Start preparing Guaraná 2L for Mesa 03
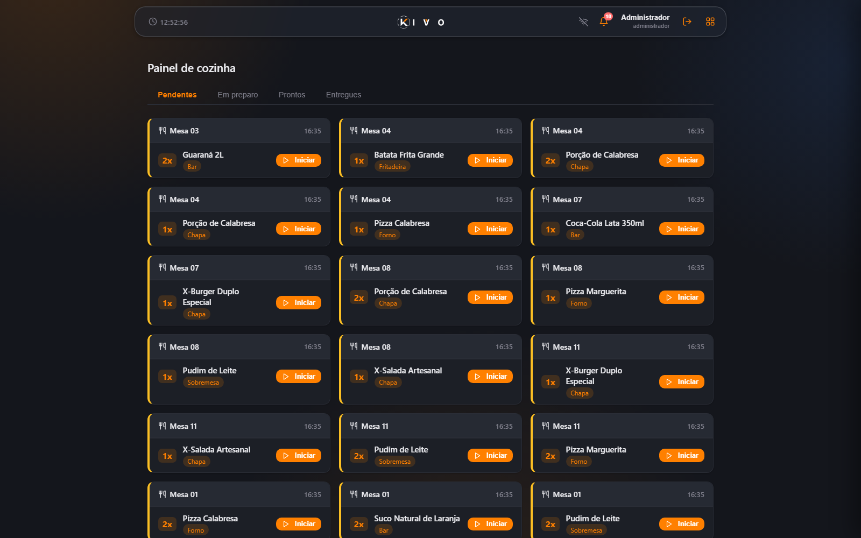The height and width of the screenshot is (538, 861). pos(299,160)
